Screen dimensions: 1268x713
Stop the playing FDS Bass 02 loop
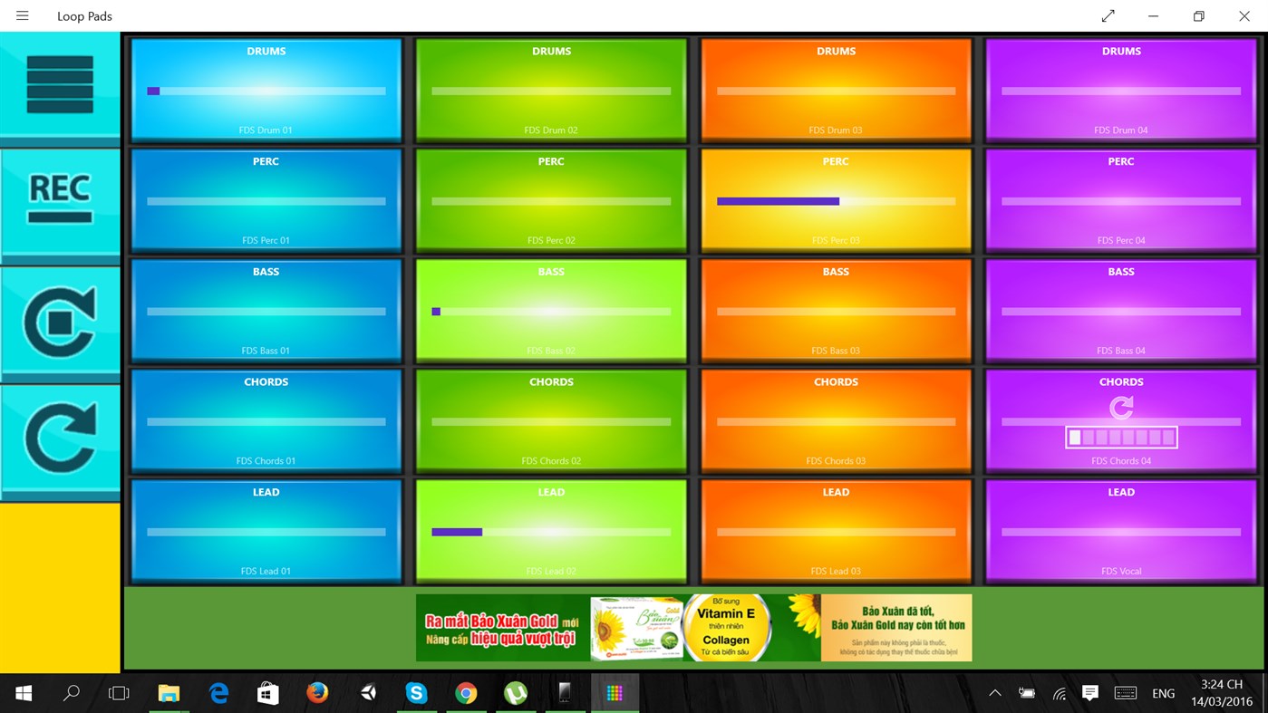550,310
